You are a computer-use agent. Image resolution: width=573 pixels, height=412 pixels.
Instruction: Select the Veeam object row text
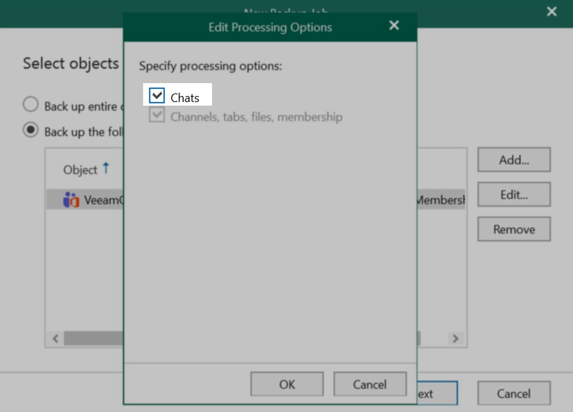point(104,200)
